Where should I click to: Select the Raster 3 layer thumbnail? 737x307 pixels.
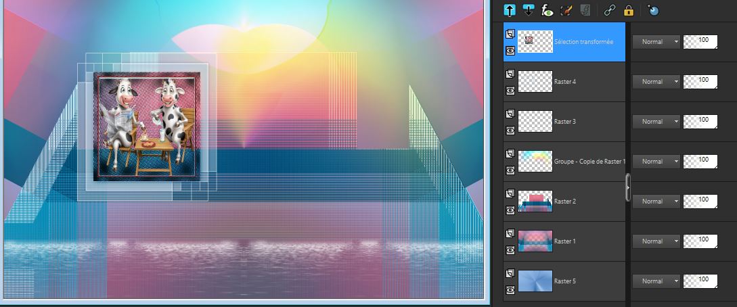click(535, 122)
